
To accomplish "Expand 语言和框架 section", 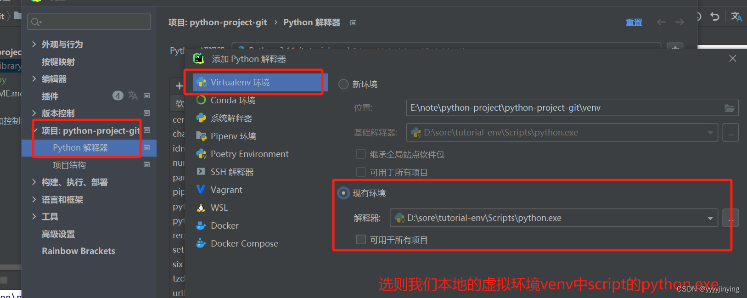I will click(34, 199).
